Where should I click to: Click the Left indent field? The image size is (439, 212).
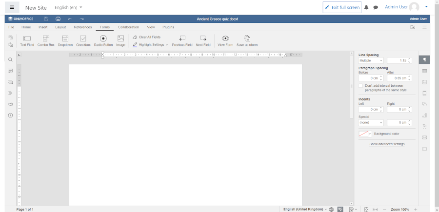pyautogui.click(x=371, y=109)
